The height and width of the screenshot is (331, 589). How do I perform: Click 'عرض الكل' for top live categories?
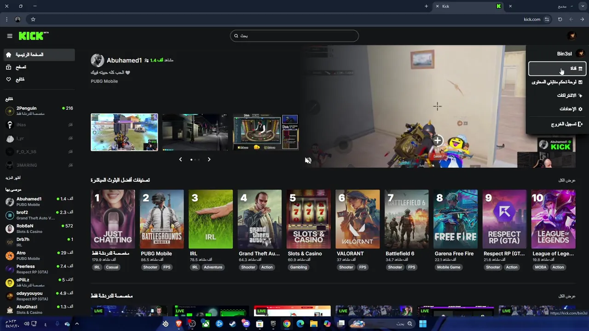567,180
